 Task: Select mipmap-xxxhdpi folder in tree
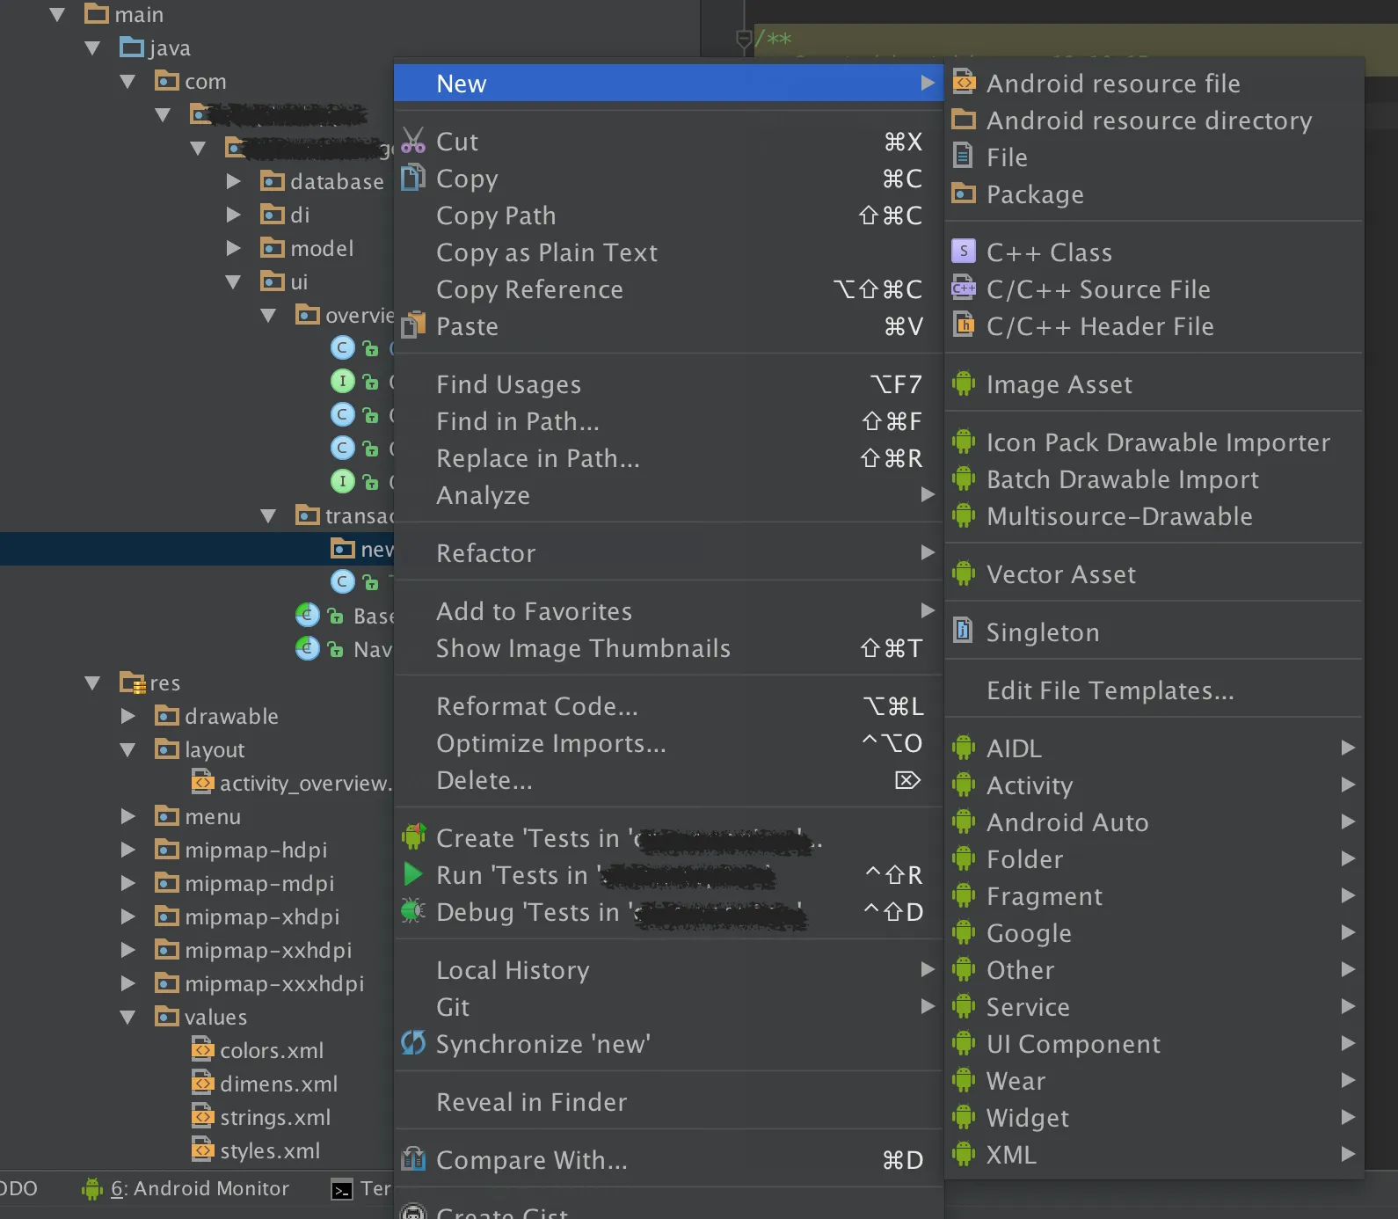(274, 983)
